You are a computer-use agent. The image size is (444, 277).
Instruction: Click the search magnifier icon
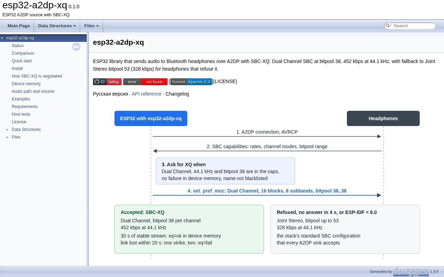(x=388, y=26)
